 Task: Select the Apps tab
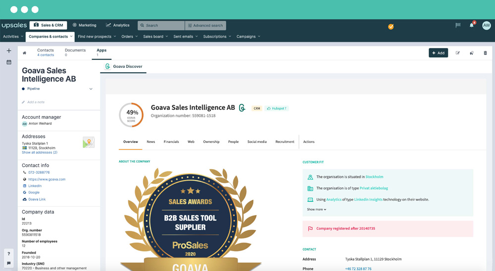(101, 52)
